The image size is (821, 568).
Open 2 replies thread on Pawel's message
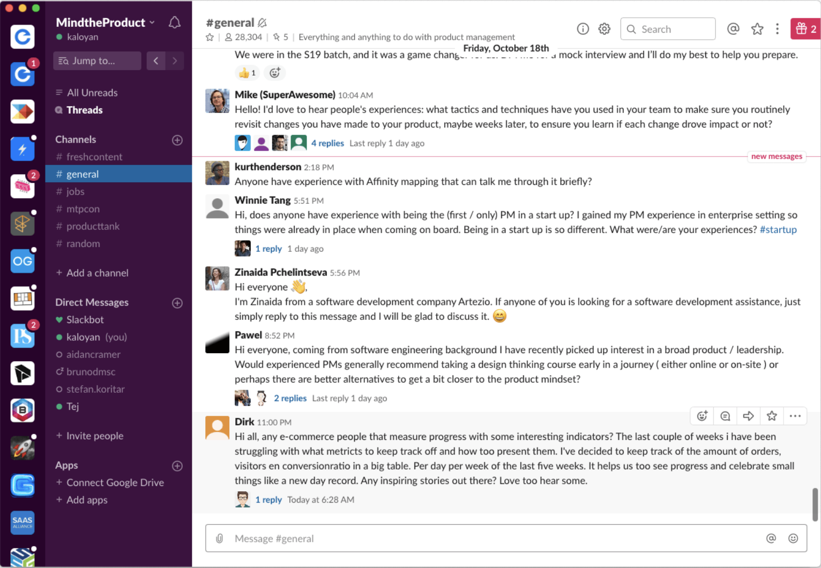pyautogui.click(x=290, y=398)
